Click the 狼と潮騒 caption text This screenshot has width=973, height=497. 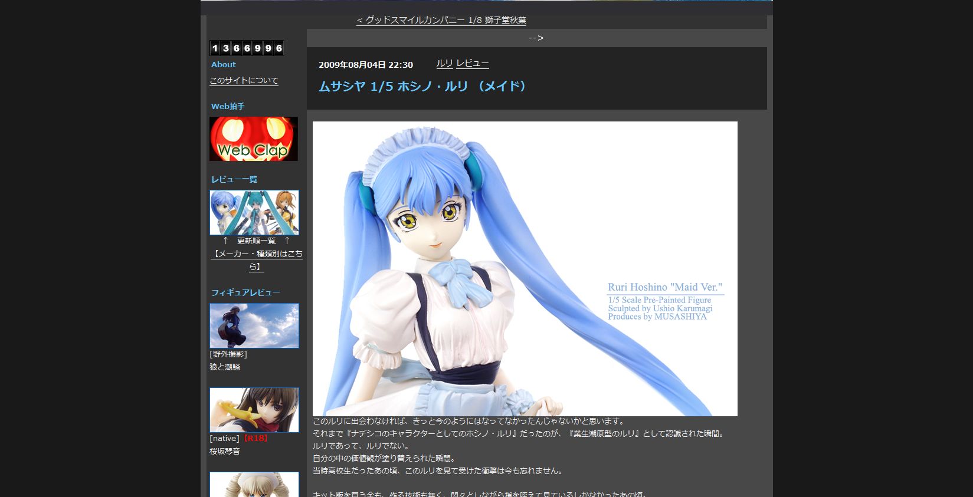click(225, 367)
